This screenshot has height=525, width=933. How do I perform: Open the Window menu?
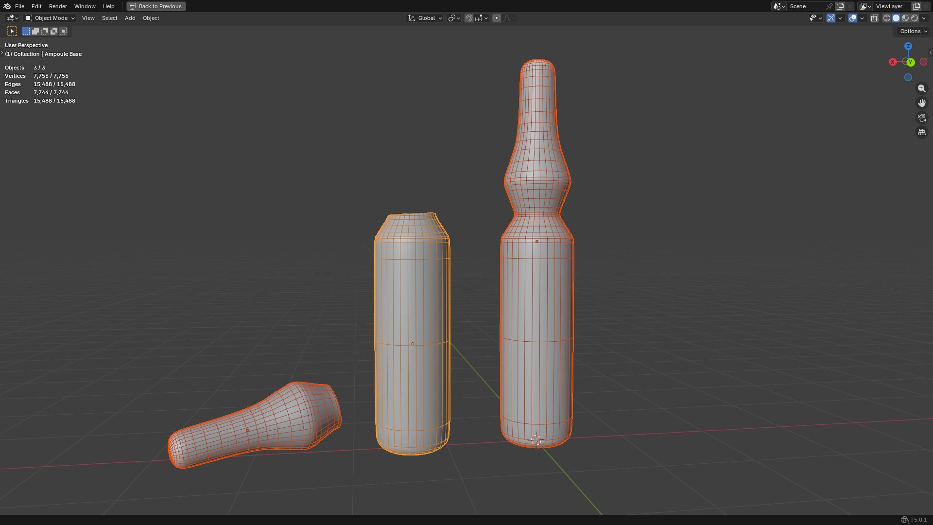point(85,6)
